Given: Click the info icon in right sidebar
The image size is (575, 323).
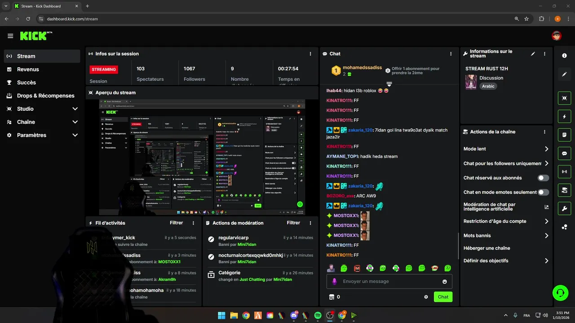Looking at the screenshot, I should [x=564, y=55].
